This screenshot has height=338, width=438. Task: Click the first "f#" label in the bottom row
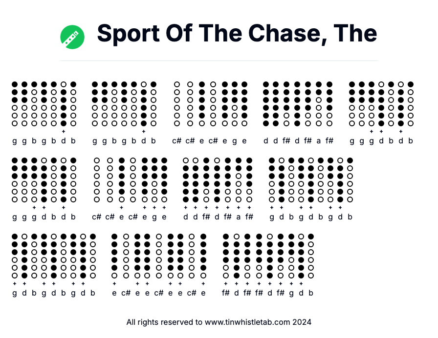pos(226,293)
